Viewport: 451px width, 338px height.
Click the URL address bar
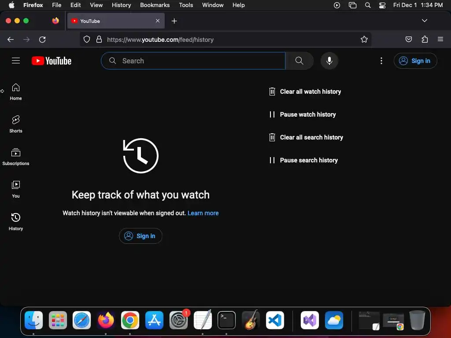point(225,39)
